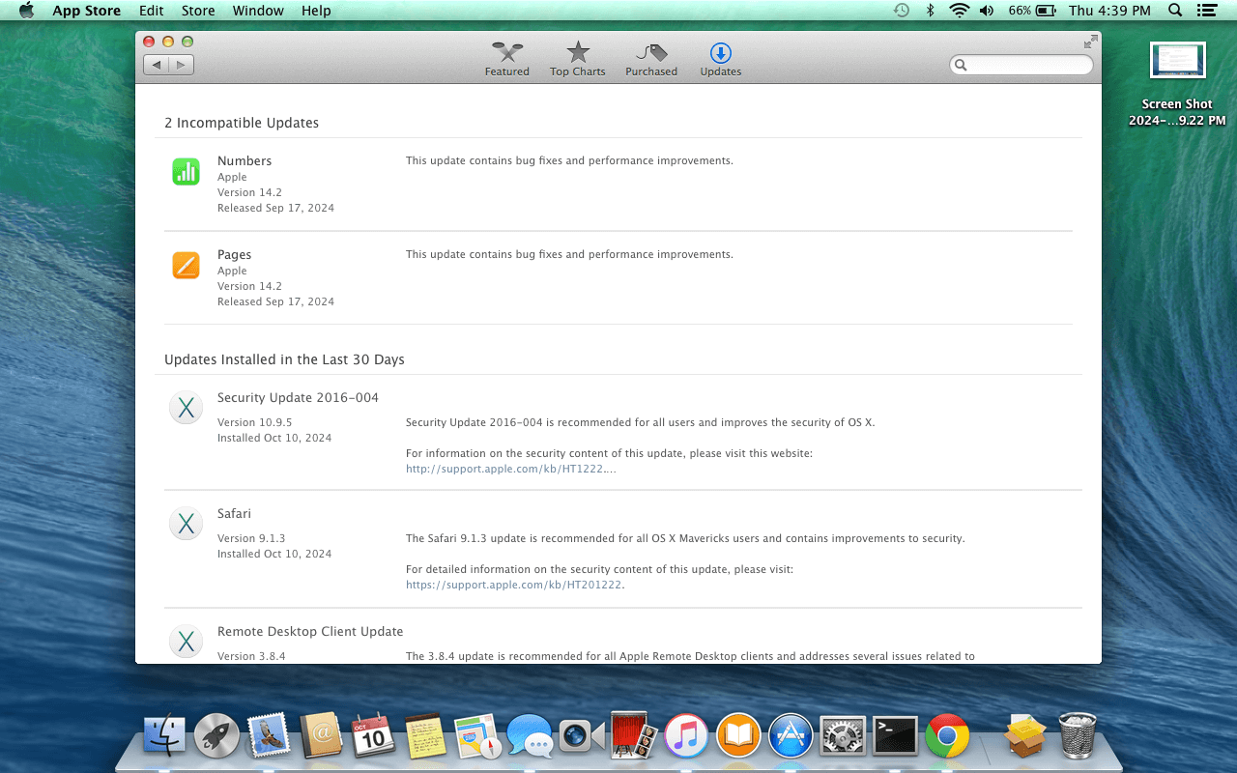Click Updates Installed in the Last 30 Days heading
The image size is (1237, 773).
[x=284, y=359]
